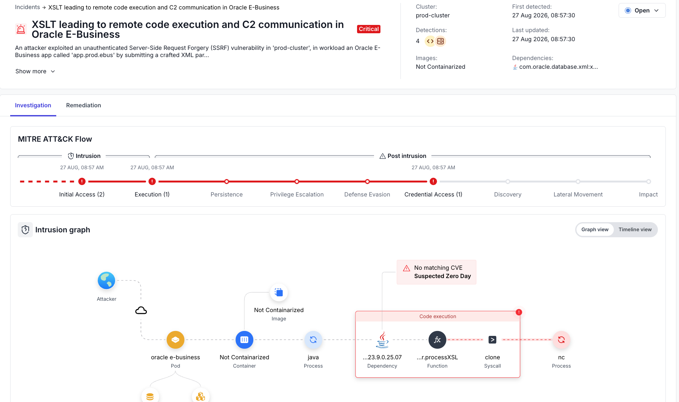
Task: Click the Lateral Movement stage label
Action: (578, 195)
